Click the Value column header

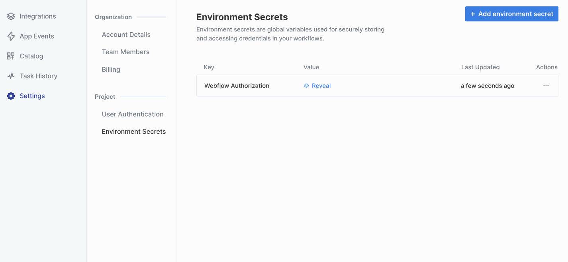pyautogui.click(x=311, y=67)
